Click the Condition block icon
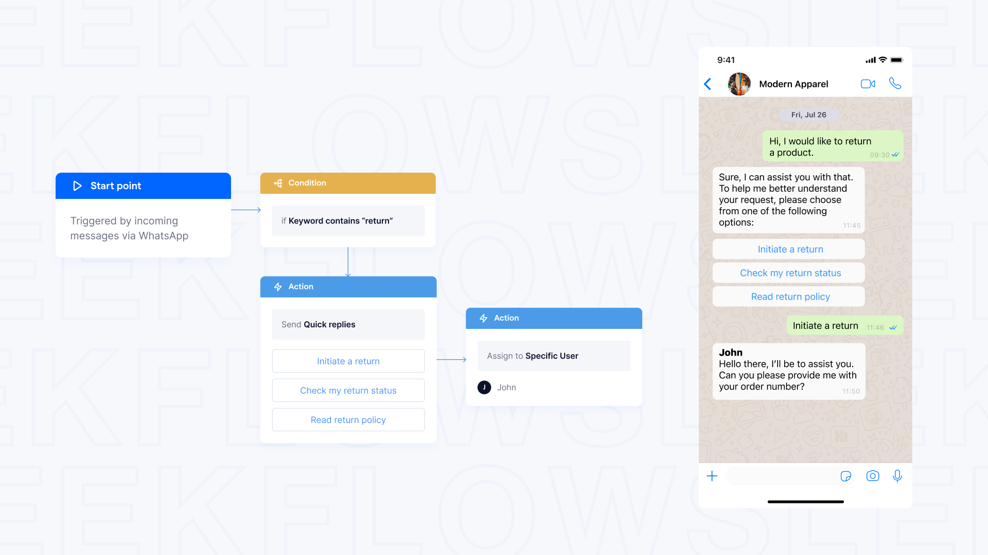The width and height of the screenshot is (988, 555). tap(277, 182)
